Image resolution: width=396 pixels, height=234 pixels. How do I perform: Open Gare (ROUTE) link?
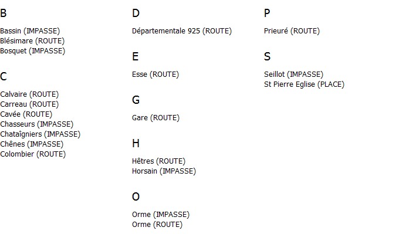click(x=155, y=118)
